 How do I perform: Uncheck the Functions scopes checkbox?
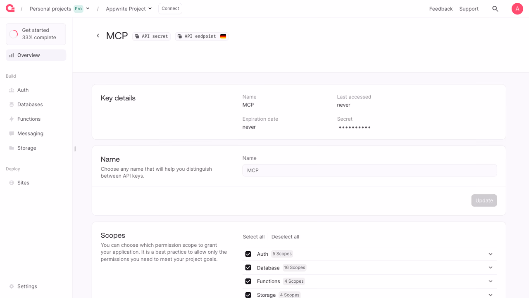[x=248, y=281]
